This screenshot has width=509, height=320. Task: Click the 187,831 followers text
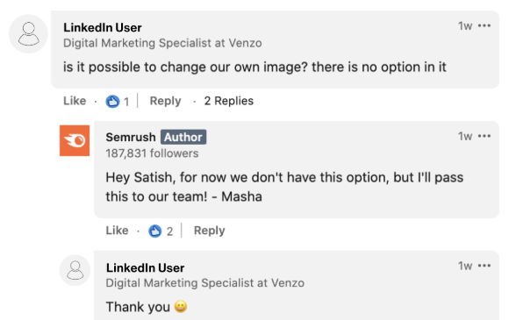(152, 153)
